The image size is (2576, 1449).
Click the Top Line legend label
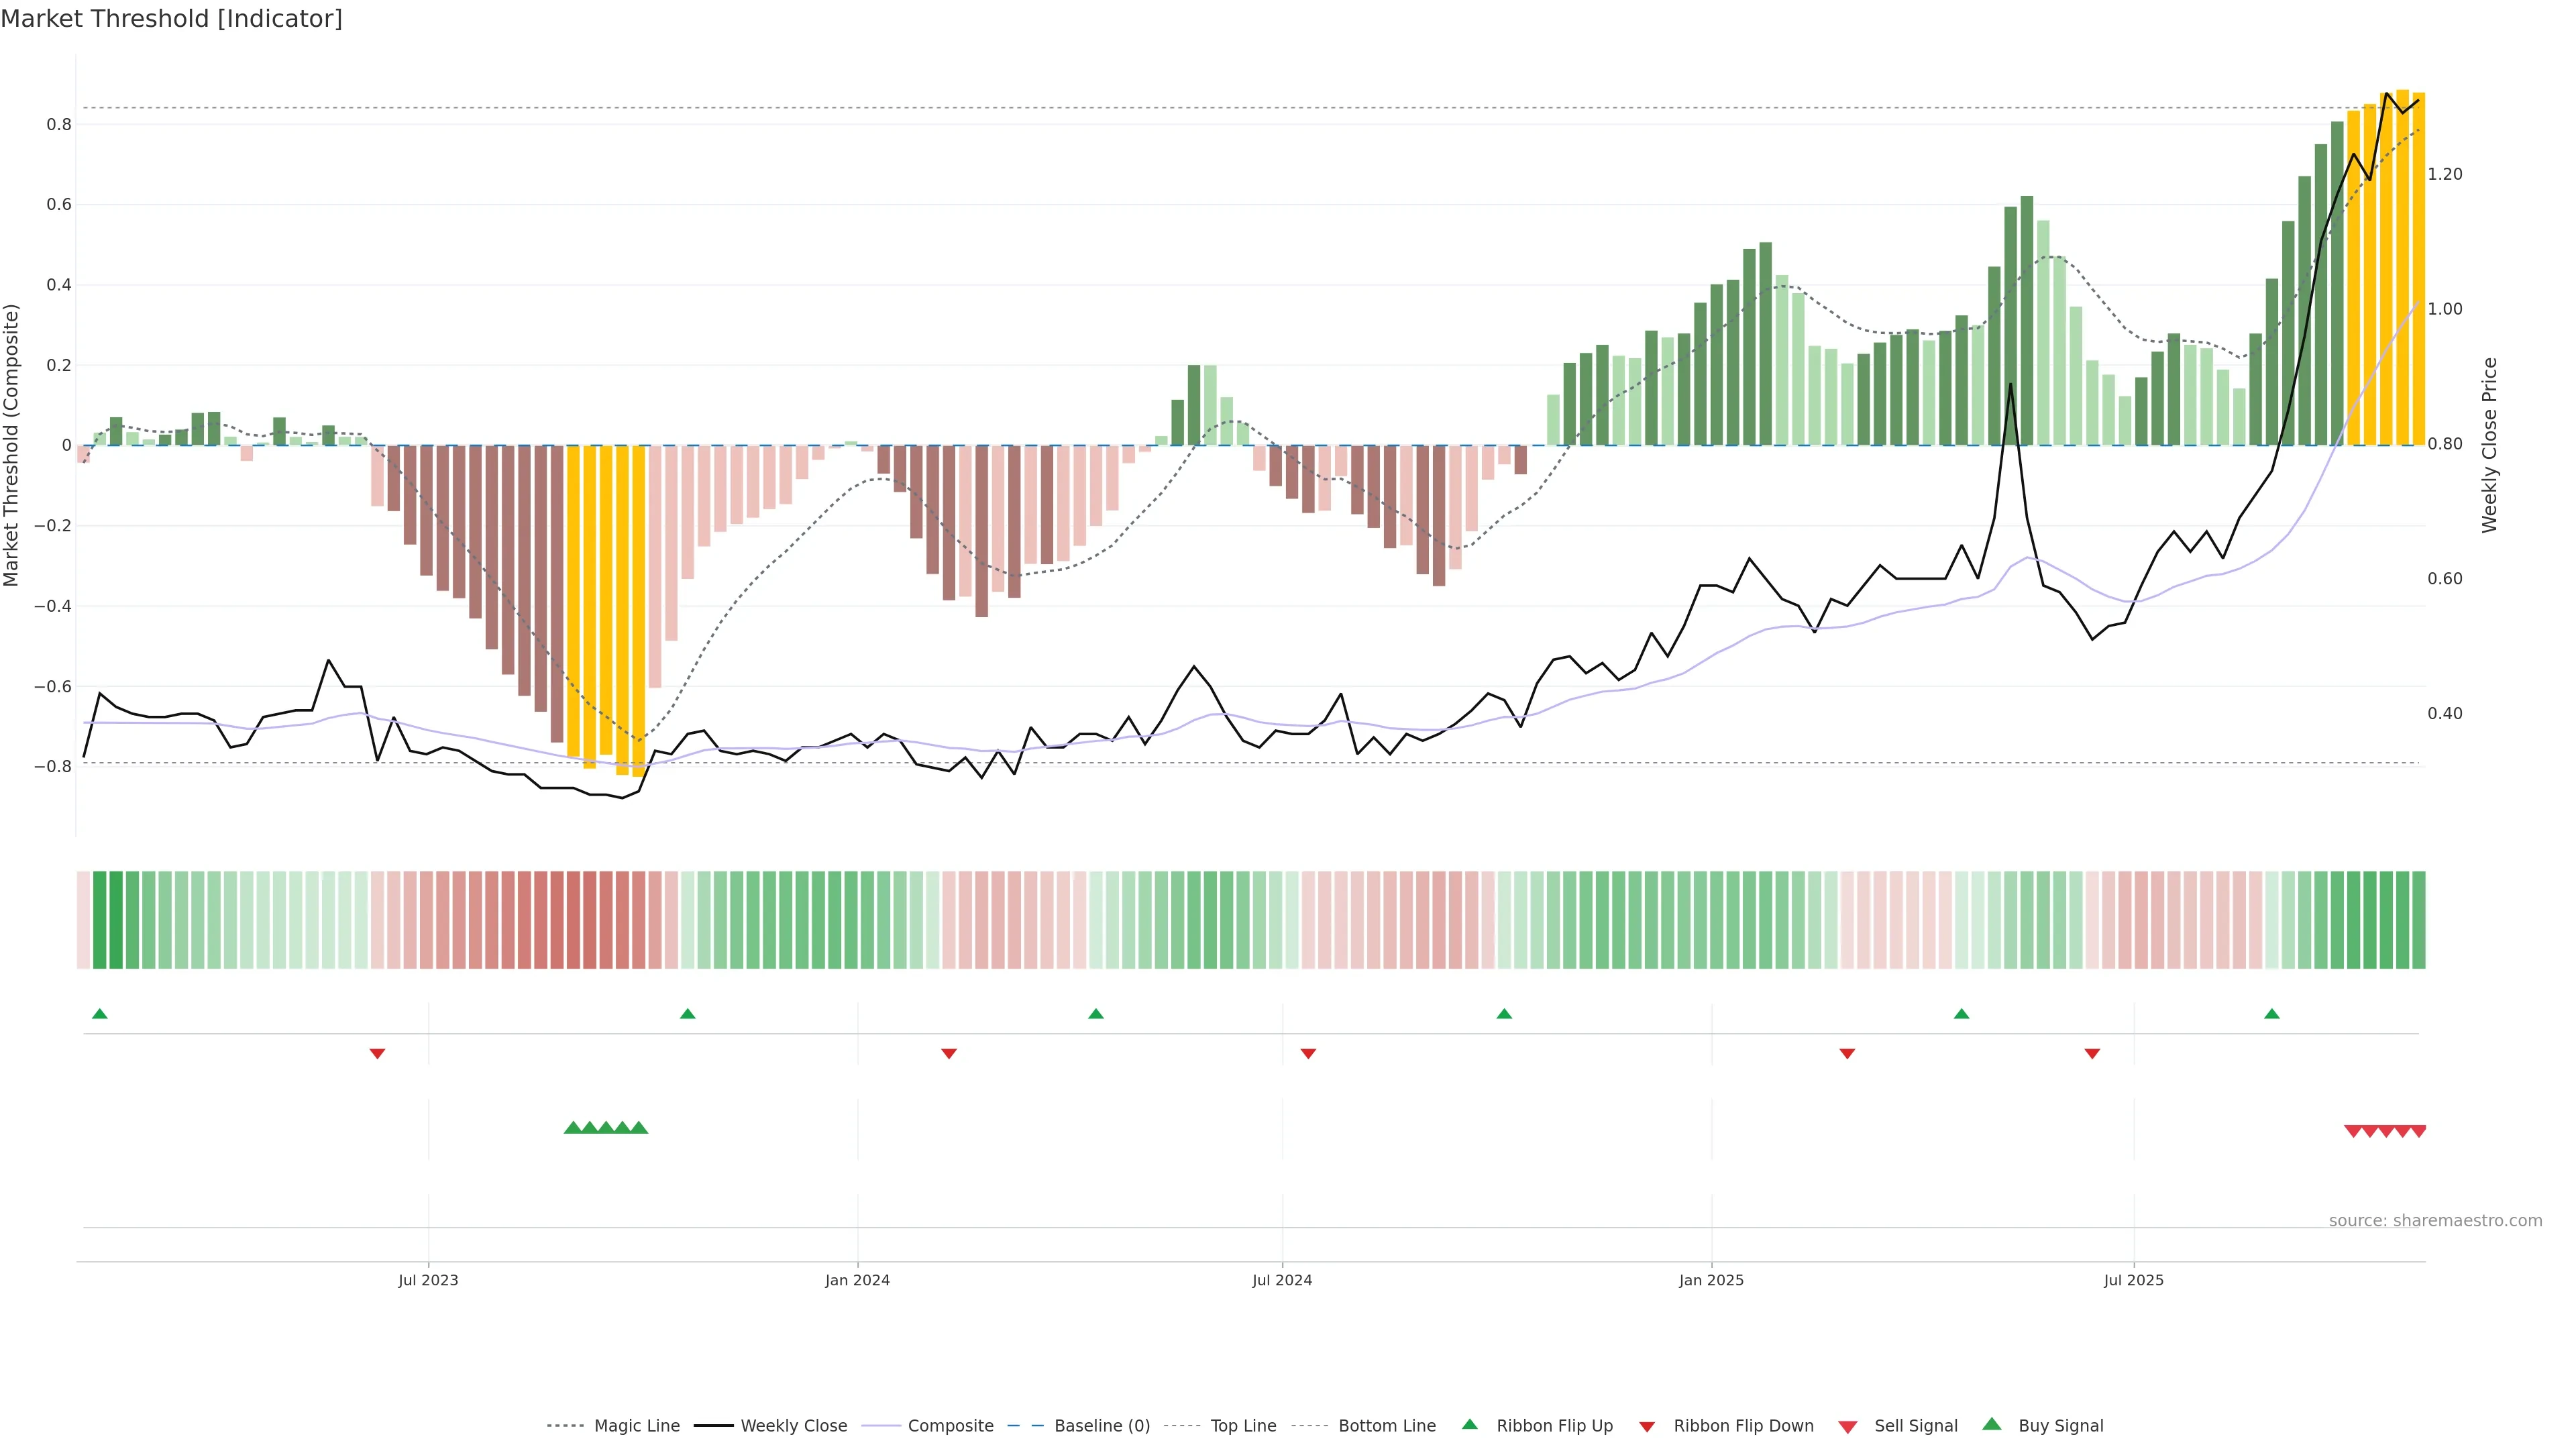tap(1243, 1426)
